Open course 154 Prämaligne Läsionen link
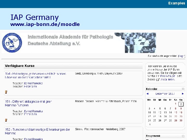This screenshot has height=140, width=187. 36,75
